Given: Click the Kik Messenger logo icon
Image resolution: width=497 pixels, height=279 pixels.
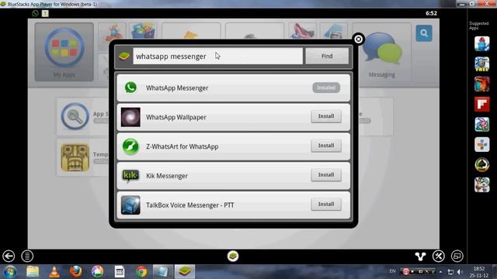Looking at the screenshot, I should point(130,176).
